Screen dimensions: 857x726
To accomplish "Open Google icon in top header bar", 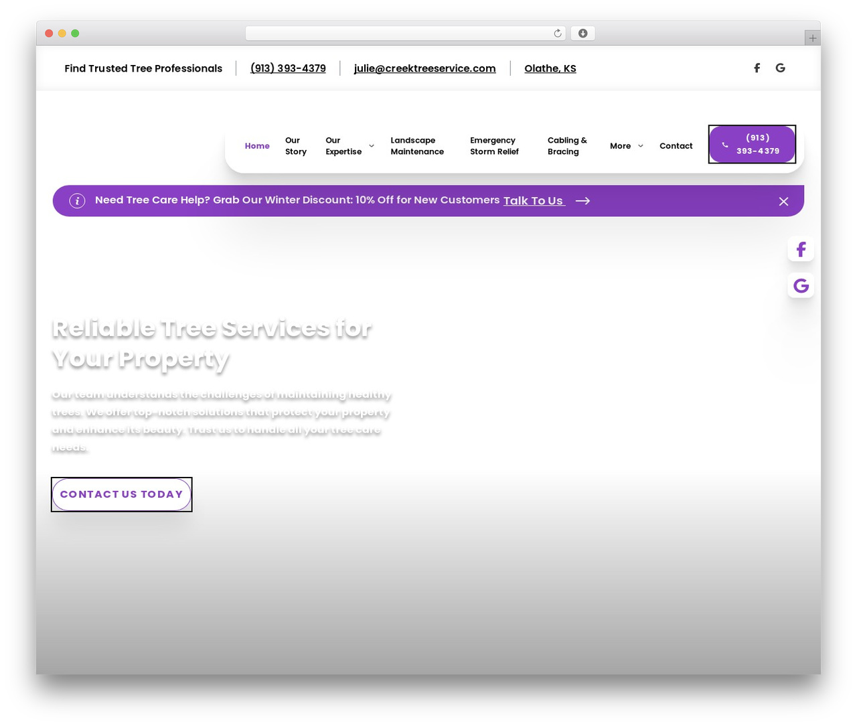I will (780, 68).
